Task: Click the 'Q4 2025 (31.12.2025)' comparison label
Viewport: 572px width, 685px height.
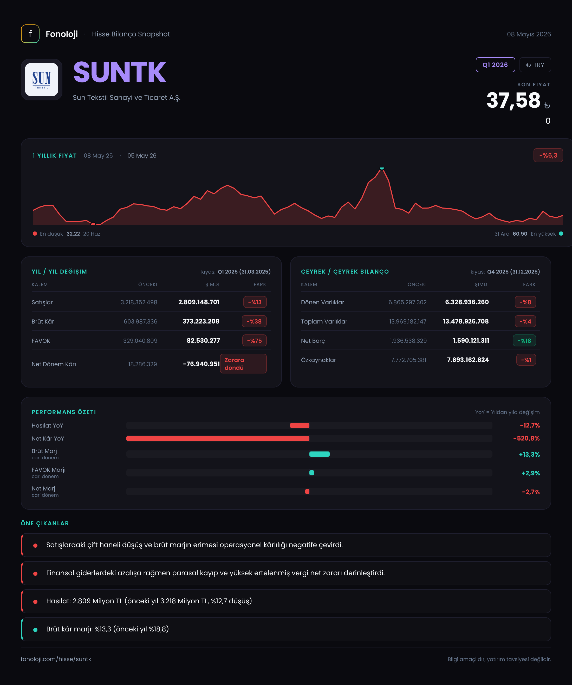Action: tap(513, 272)
